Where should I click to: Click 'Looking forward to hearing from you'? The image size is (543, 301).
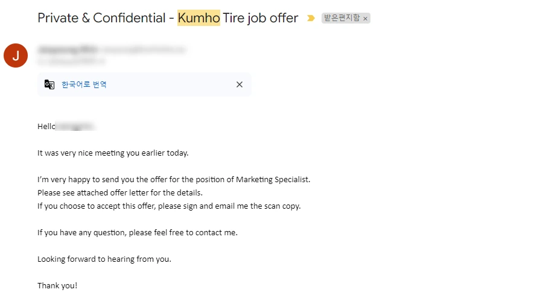coord(104,259)
